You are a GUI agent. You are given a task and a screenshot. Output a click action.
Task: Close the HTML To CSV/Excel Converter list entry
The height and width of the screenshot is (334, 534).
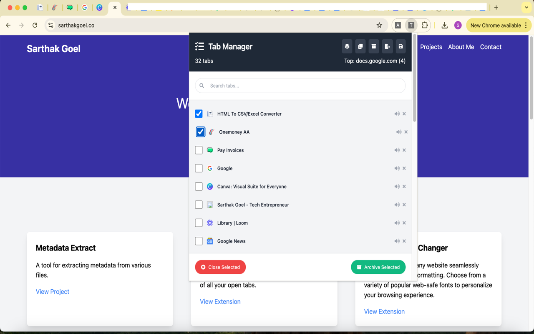tap(404, 114)
